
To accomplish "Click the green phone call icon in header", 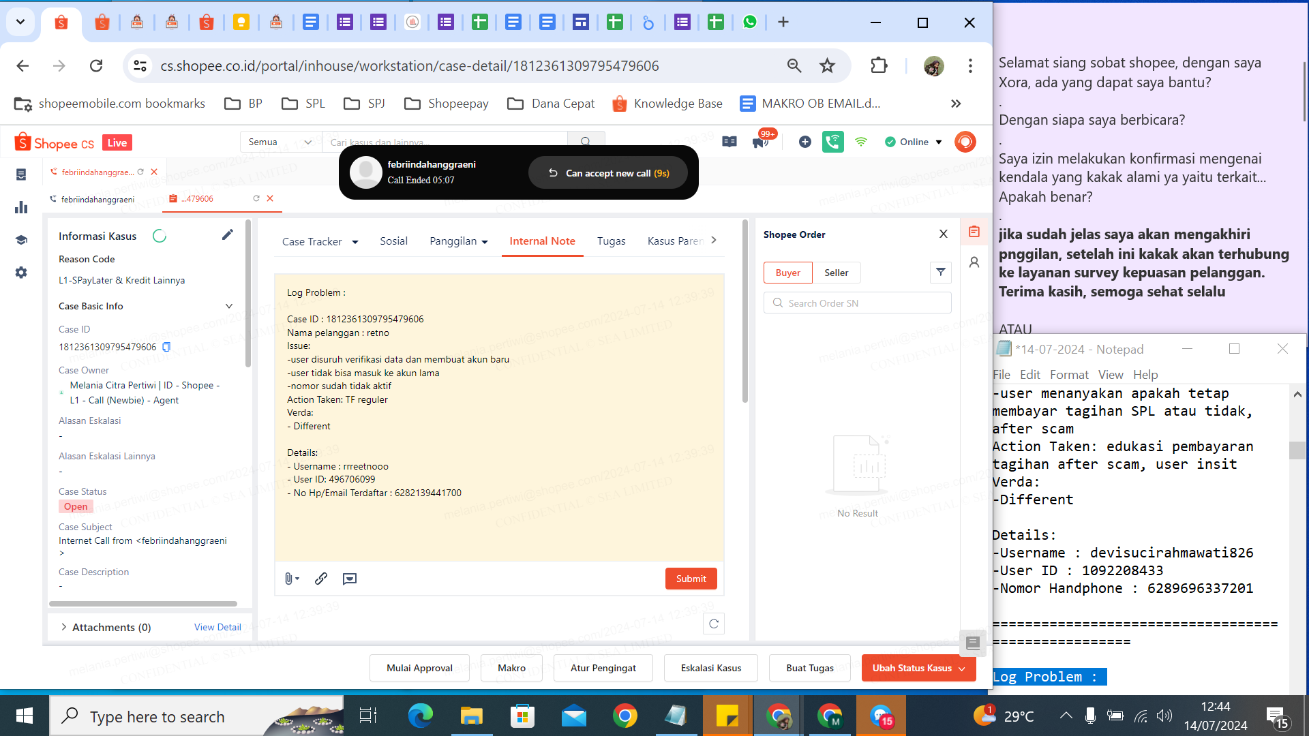I will pyautogui.click(x=832, y=142).
